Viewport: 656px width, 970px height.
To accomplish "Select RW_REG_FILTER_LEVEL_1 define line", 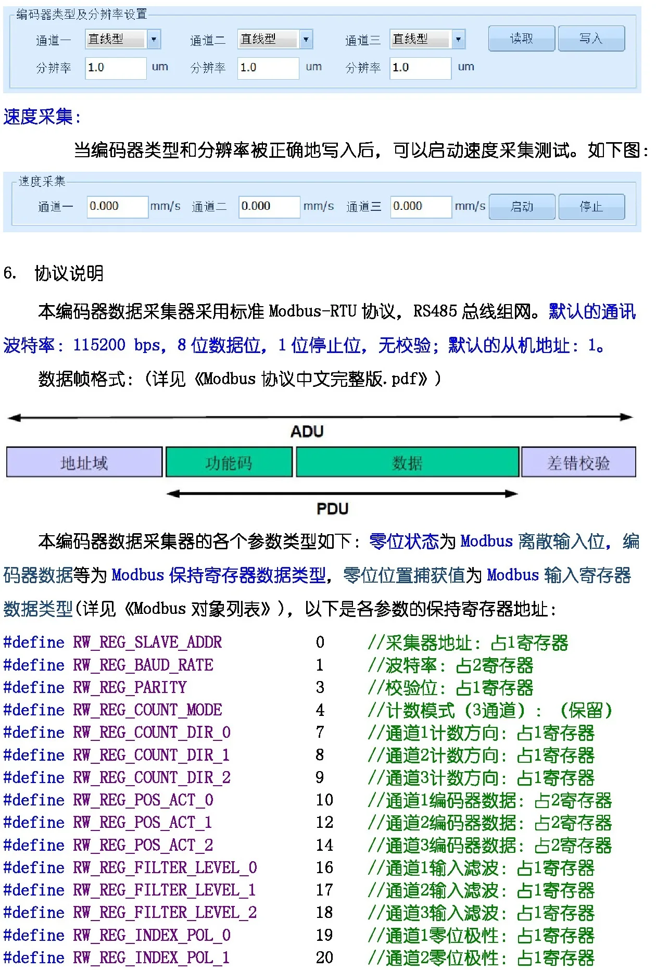I will [x=299, y=890].
